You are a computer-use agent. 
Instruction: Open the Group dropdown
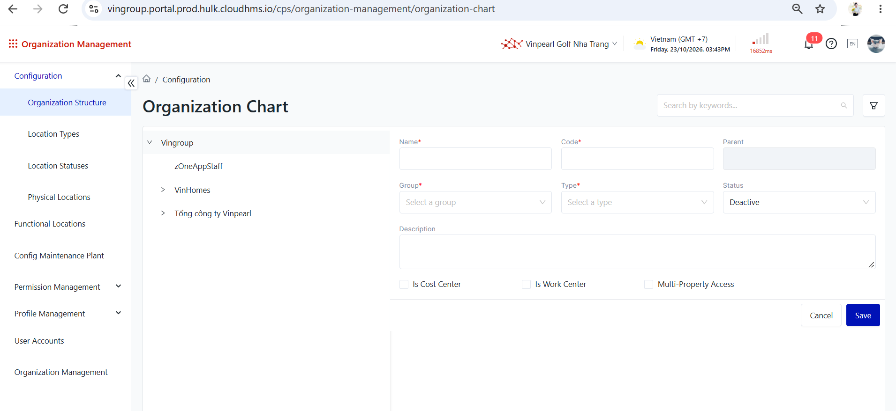pos(475,202)
